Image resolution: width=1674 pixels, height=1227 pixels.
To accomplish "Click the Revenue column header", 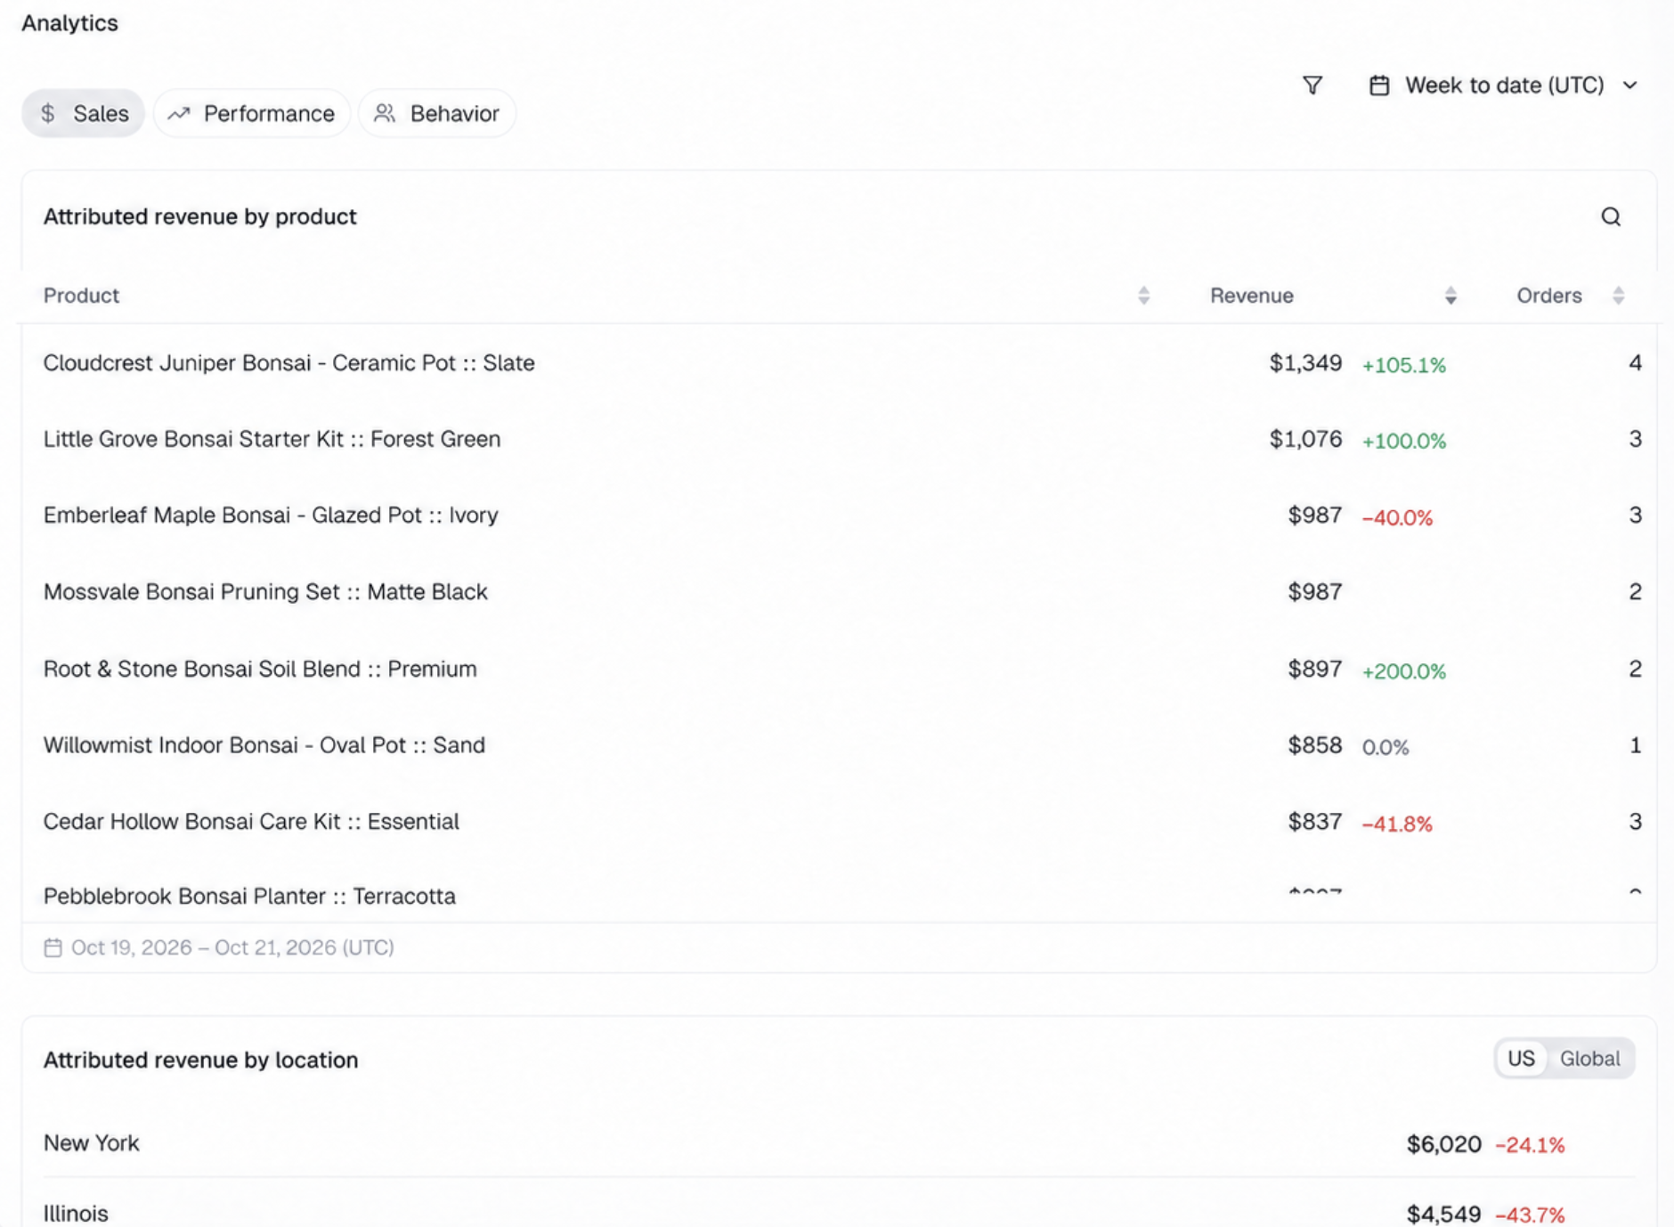I will (1251, 296).
